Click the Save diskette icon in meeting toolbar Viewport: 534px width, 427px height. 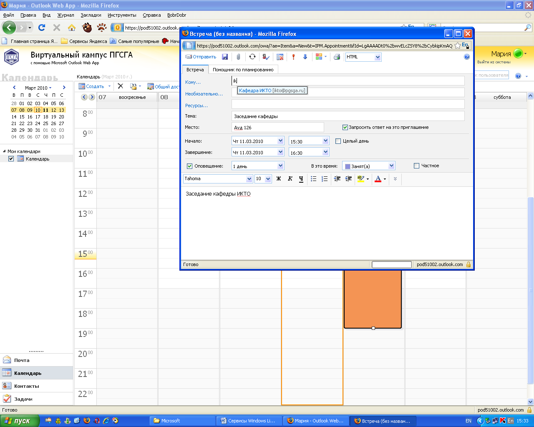pos(225,57)
